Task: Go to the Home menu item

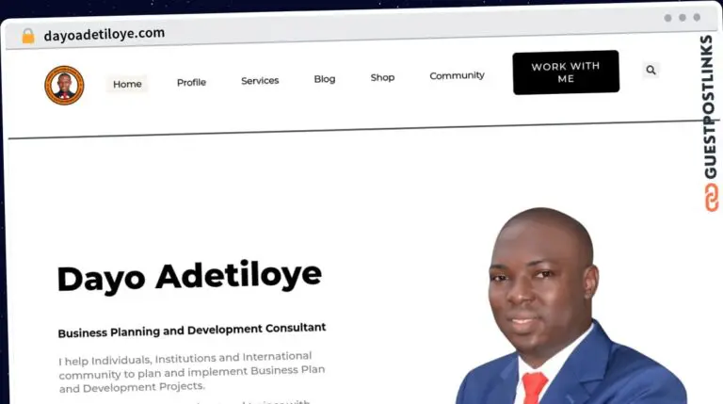Action: tap(127, 84)
